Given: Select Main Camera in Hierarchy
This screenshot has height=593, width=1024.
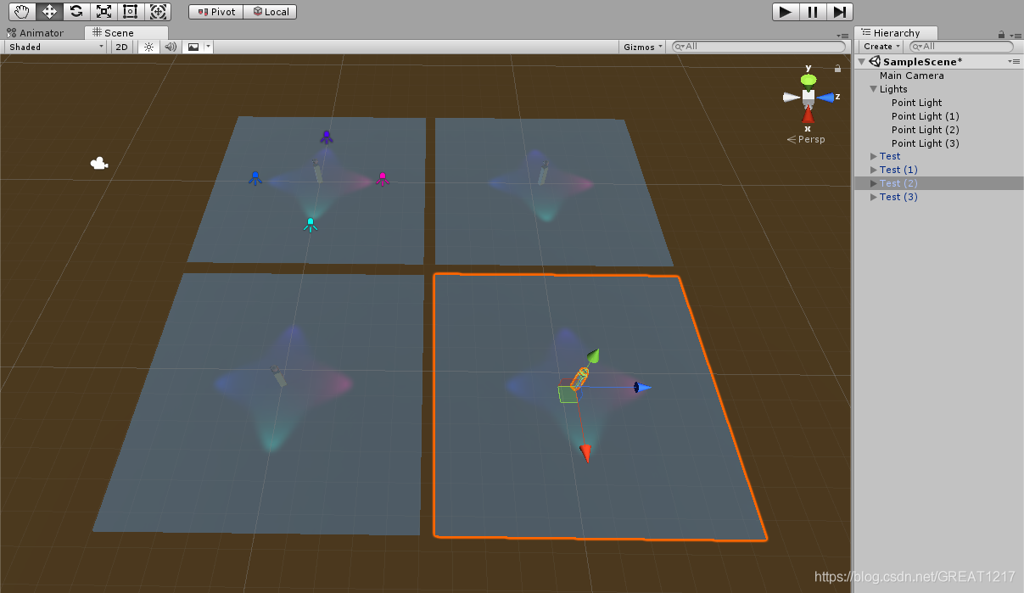Looking at the screenshot, I should tap(911, 76).
